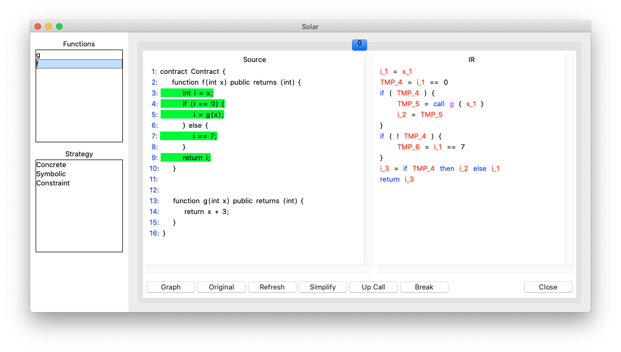
Task: Click Refresh to reload view
Action: pos(272,287)
